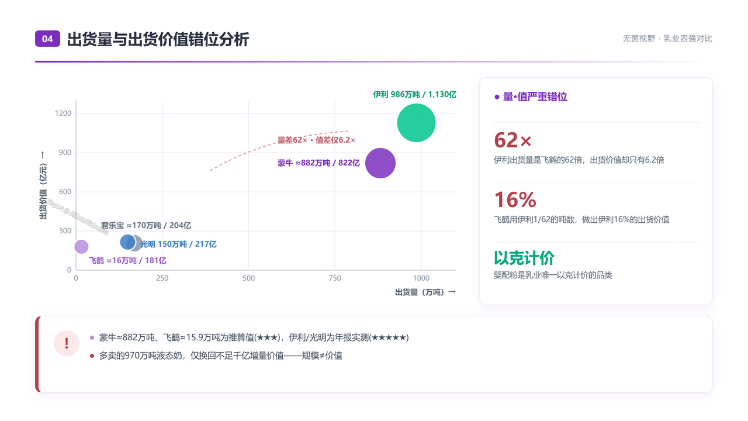This screenshot has width=748, height=421.
Task: Click the purple 04 section badge
Action: click(47, 39)
